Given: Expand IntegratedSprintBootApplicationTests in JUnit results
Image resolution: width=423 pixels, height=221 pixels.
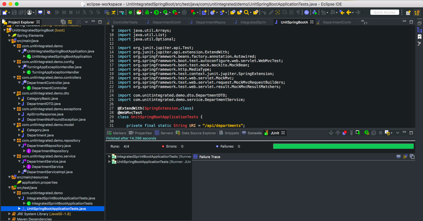Looking at the screenshot, I should (x=109, y=156).
